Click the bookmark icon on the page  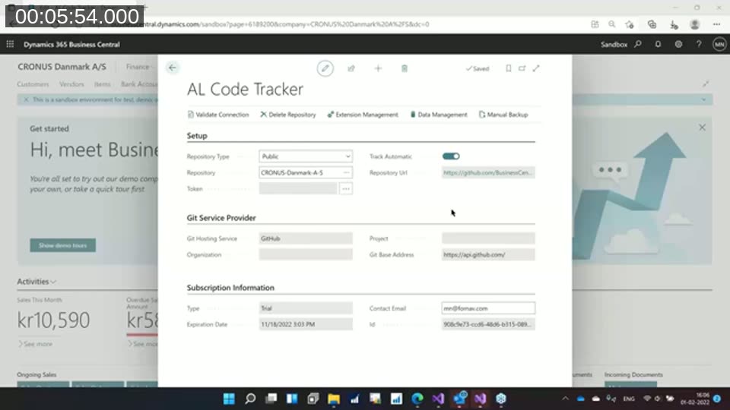(x=509, y=68)
